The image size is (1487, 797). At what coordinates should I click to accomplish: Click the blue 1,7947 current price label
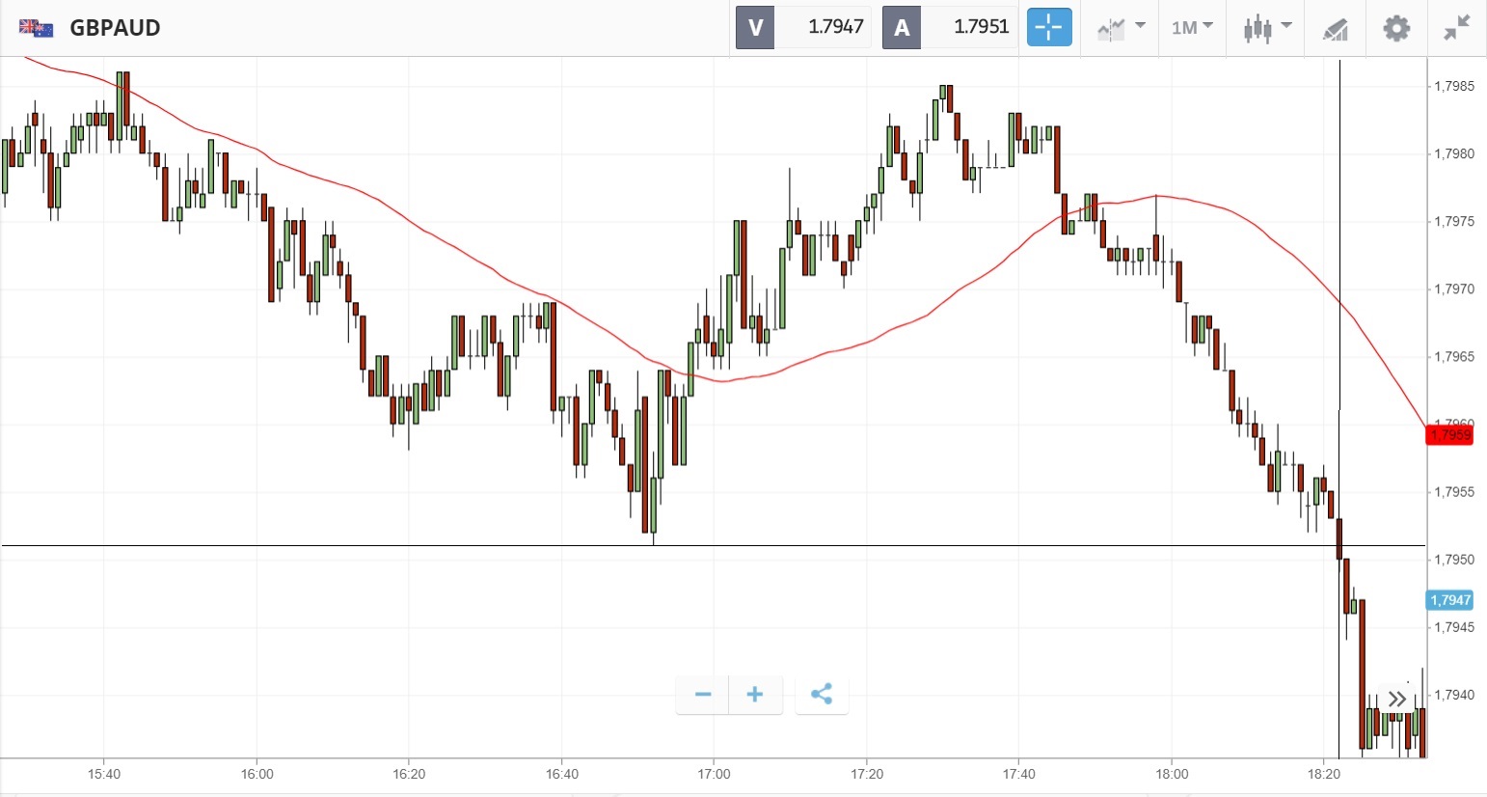point(1449,600)
